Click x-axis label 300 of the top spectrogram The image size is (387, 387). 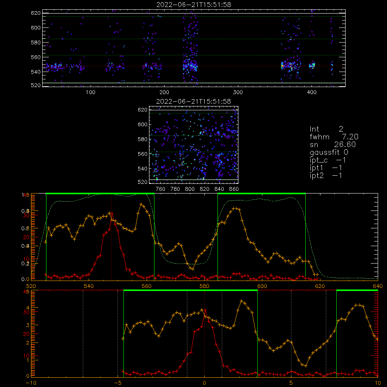click(x=238, y=92)
